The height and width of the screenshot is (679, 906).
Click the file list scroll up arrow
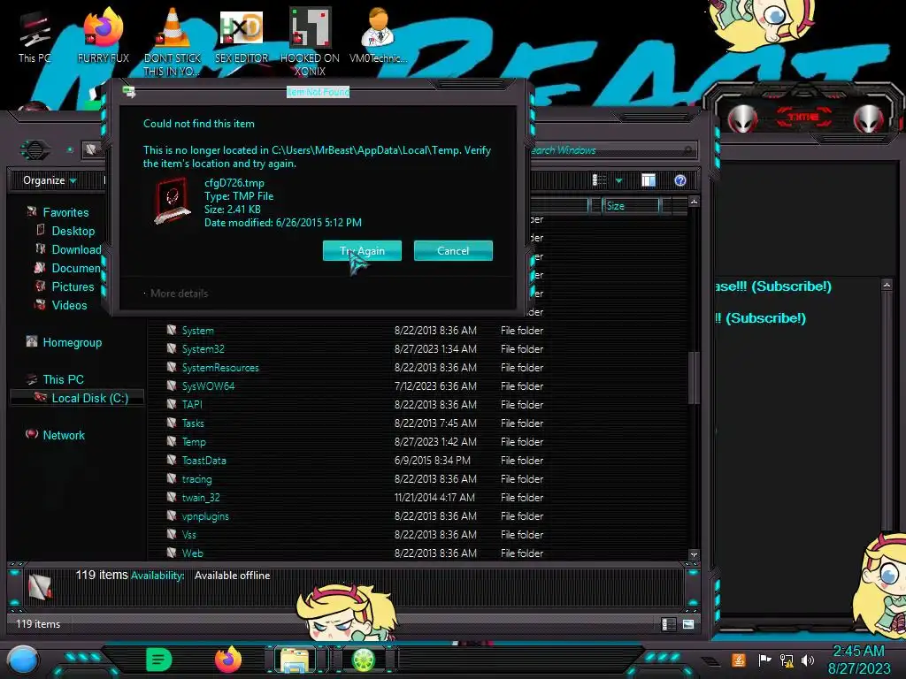tap(694, 202)
